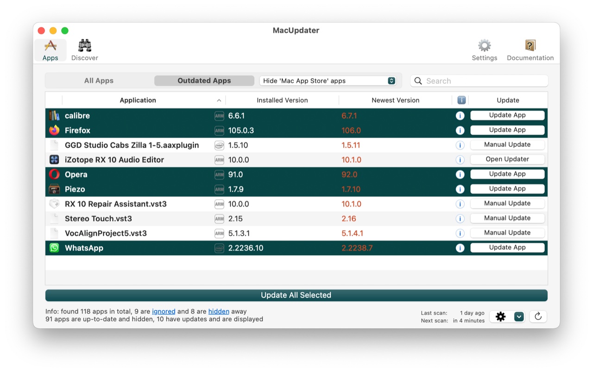The height and width of the screenshot is (372, 593).
Task: Open the Documentation book icon
Action: pos(530,50)
